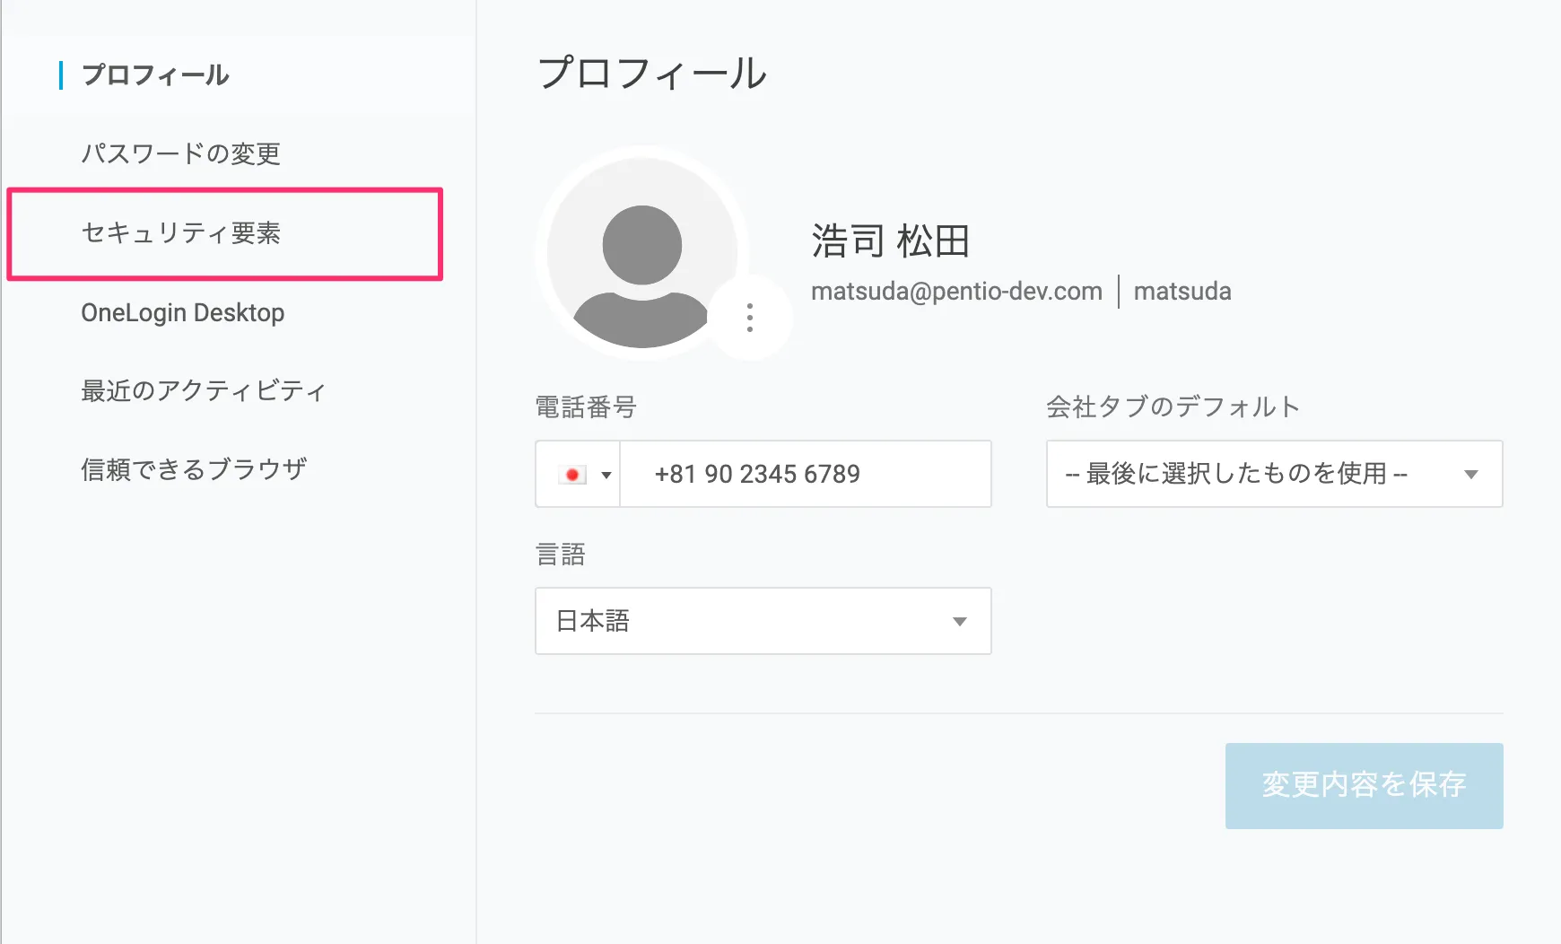Open the avatar three-dot options menu
The width and height of the screenshot is (1561, 944).
pos(750,318)
